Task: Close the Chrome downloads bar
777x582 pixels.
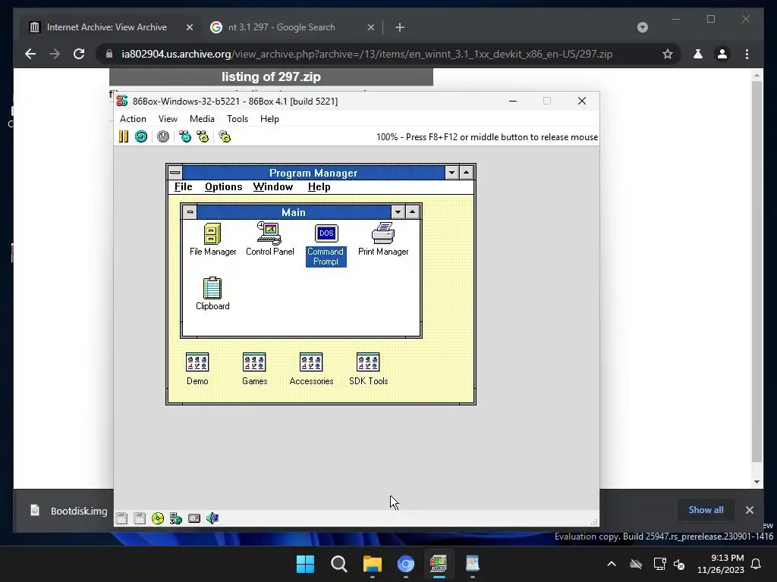Action: pyautogui.click(x=749, y=510)
